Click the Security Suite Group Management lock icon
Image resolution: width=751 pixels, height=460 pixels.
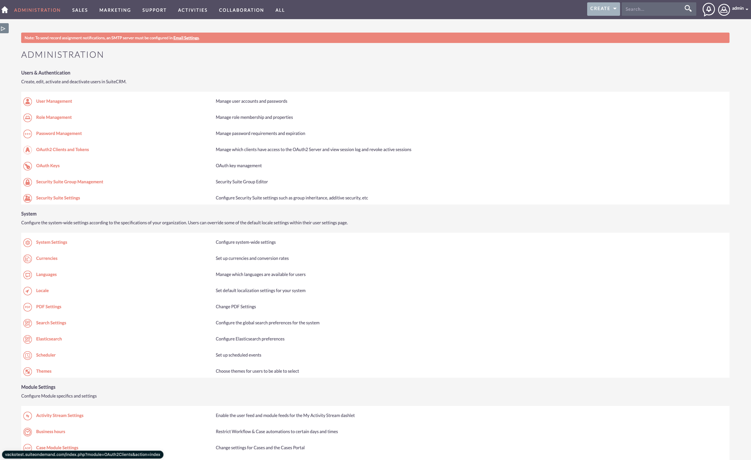click(28, 182)
